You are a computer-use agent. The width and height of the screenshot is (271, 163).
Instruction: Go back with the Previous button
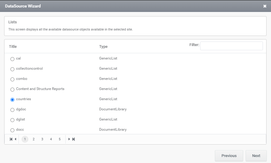tap(229, 156)
